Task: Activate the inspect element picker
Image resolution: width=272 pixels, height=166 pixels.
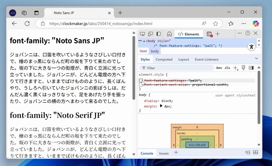Action: coord(142,34)
